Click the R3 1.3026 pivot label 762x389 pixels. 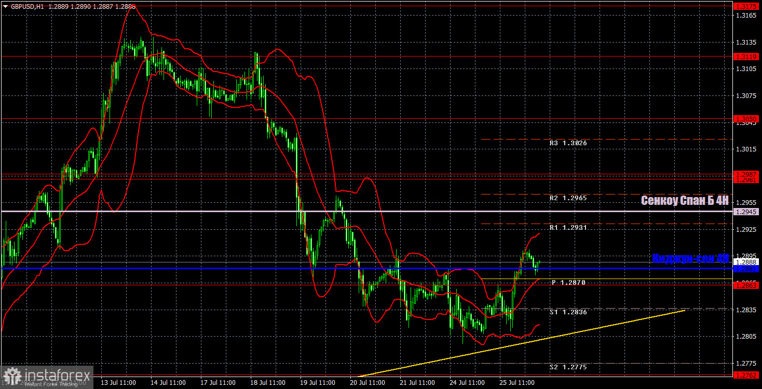pyautogui.click(x=568, y=143)
